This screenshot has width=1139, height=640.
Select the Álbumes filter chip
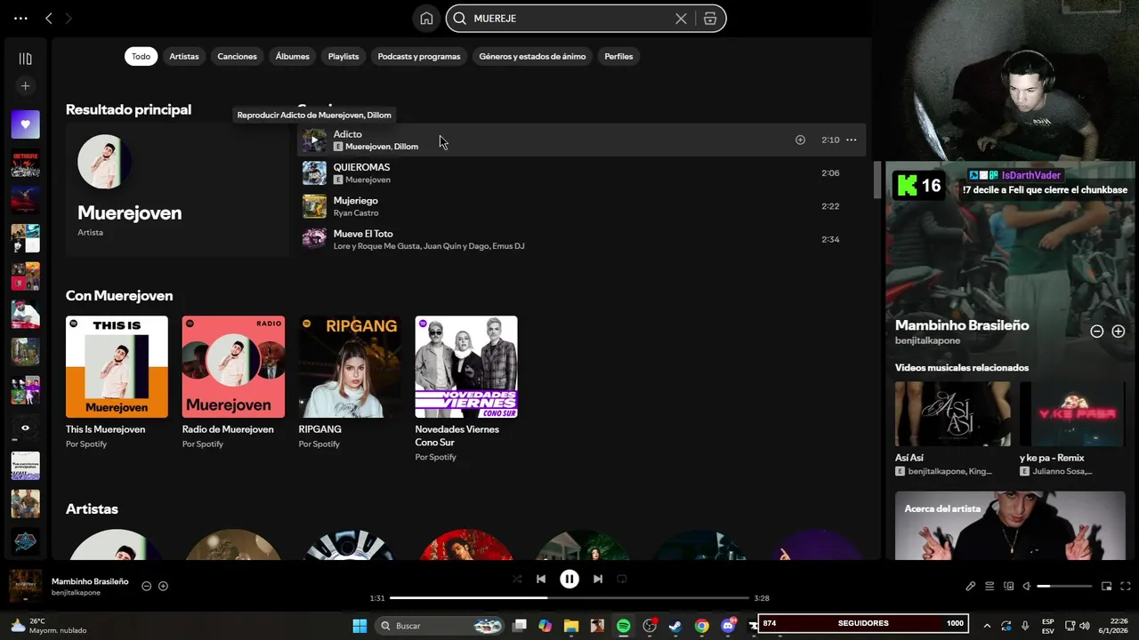click(x=292, y=56)
